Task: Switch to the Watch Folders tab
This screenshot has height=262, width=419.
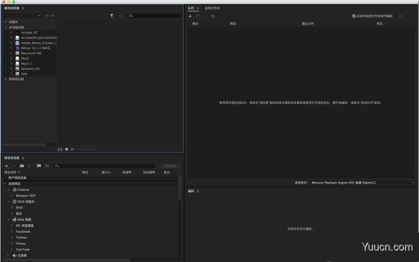Action: pyautogui.click(x=212, y=8)
